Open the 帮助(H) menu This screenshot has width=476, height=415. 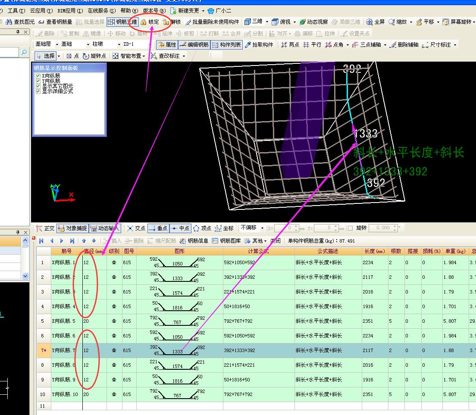coord(129,11)
